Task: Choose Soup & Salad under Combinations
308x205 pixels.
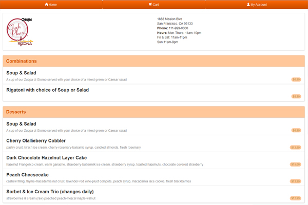Action: tap(21, 73)
